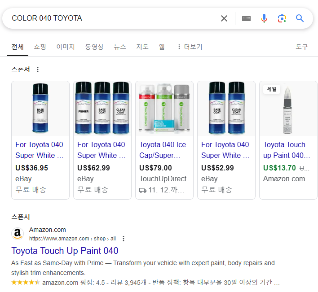Open the US$62.99 For Toyota 040 Super White listing
Screen dimensions: 318x292
101,150
